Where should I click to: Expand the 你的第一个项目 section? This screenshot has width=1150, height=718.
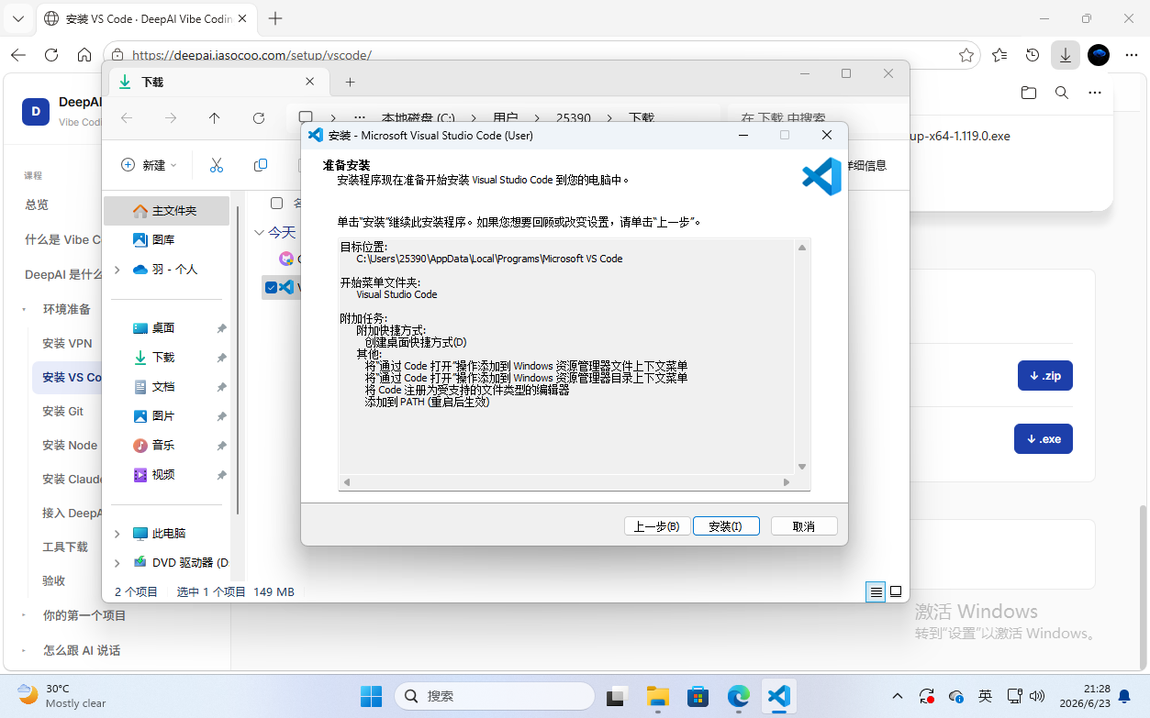(25, 616)
